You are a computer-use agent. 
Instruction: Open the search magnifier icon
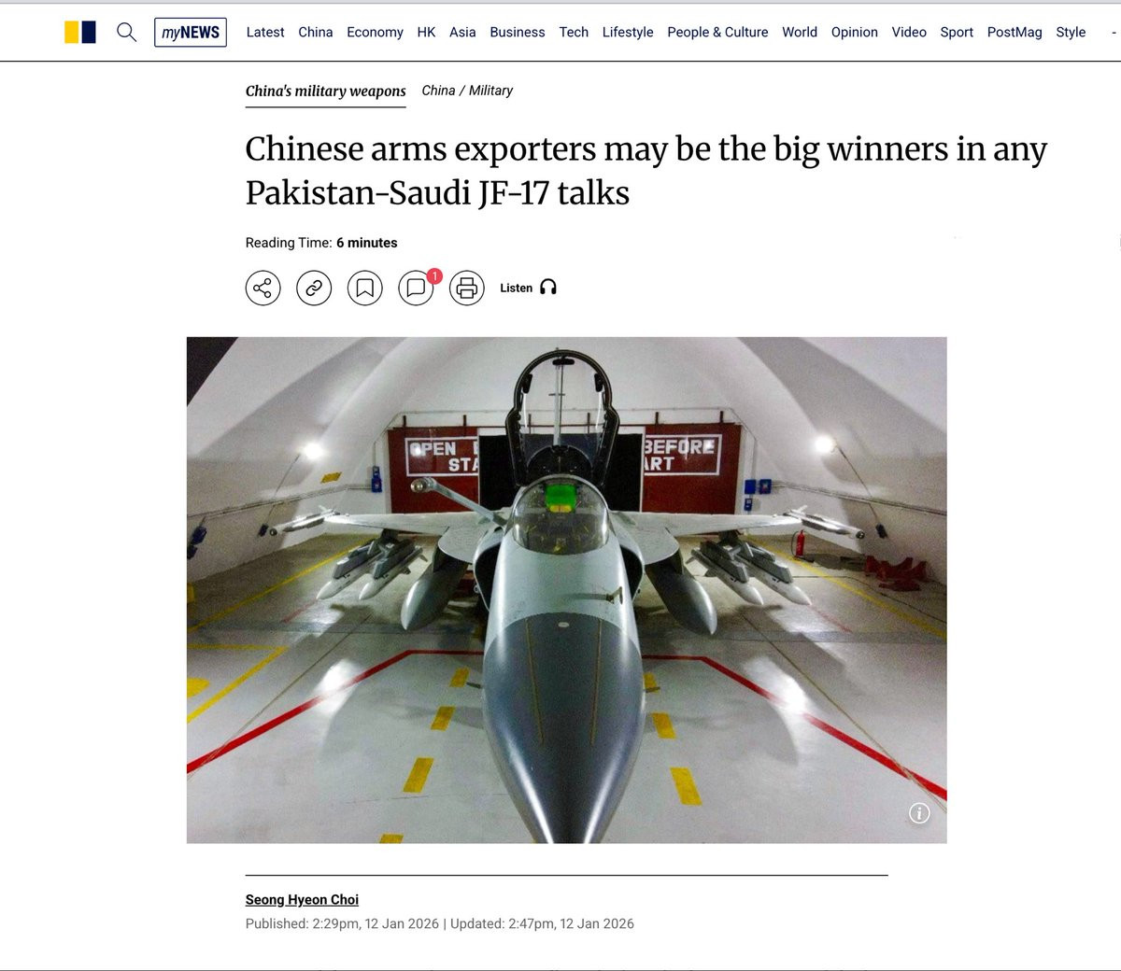126,32
